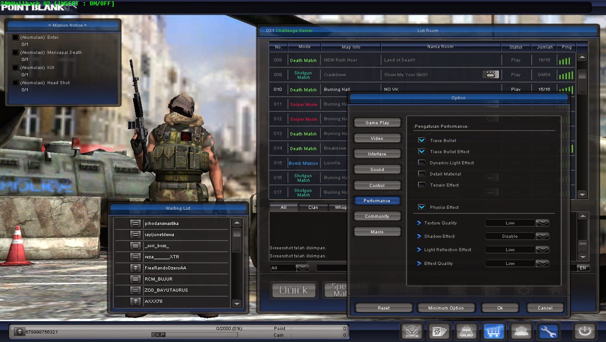Click the Nama Room column header
606x342 pixels.
(x=440, y=47)
